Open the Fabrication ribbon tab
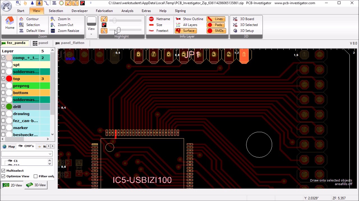The height and width of the screenshot is (201, 359). pos(104,11)
